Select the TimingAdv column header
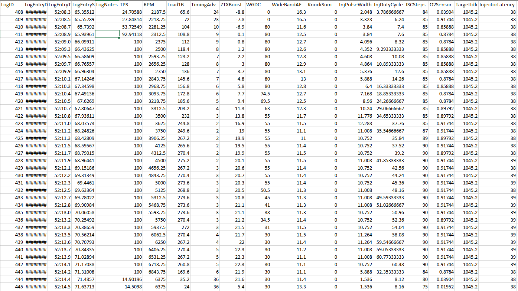 [x=204, y=5]
